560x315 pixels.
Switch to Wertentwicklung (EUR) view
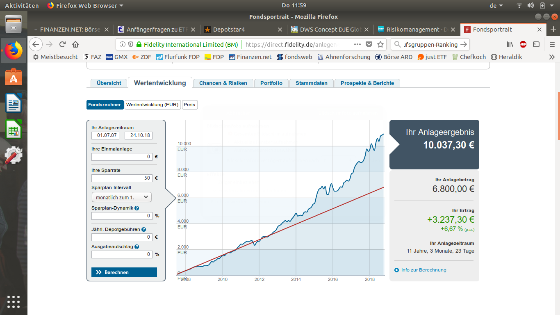153,105
